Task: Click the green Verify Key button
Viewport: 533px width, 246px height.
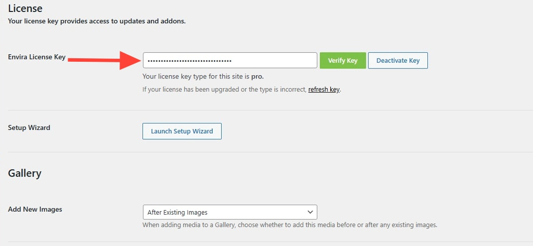Action: click(x=343, y=60)
